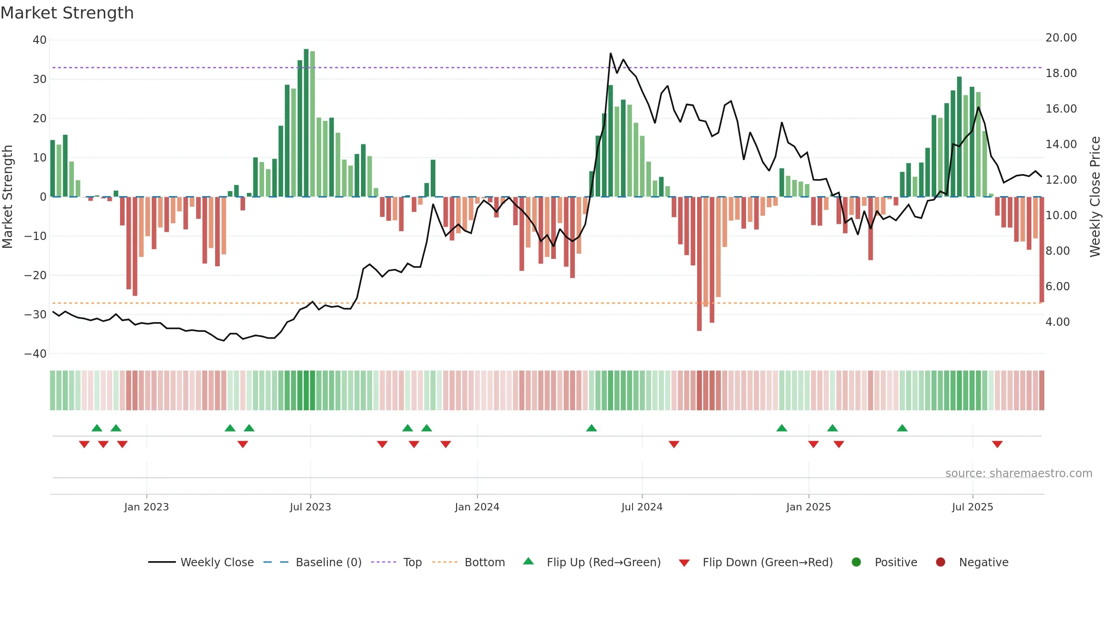1108x623 pixels.
Task: Click the −40 strength axis label
Action: [x=36, y=354]
